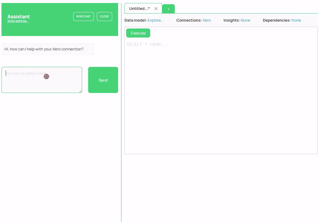319x222 pixels.
Task: Open the Xero connection link
Action: 207,20
